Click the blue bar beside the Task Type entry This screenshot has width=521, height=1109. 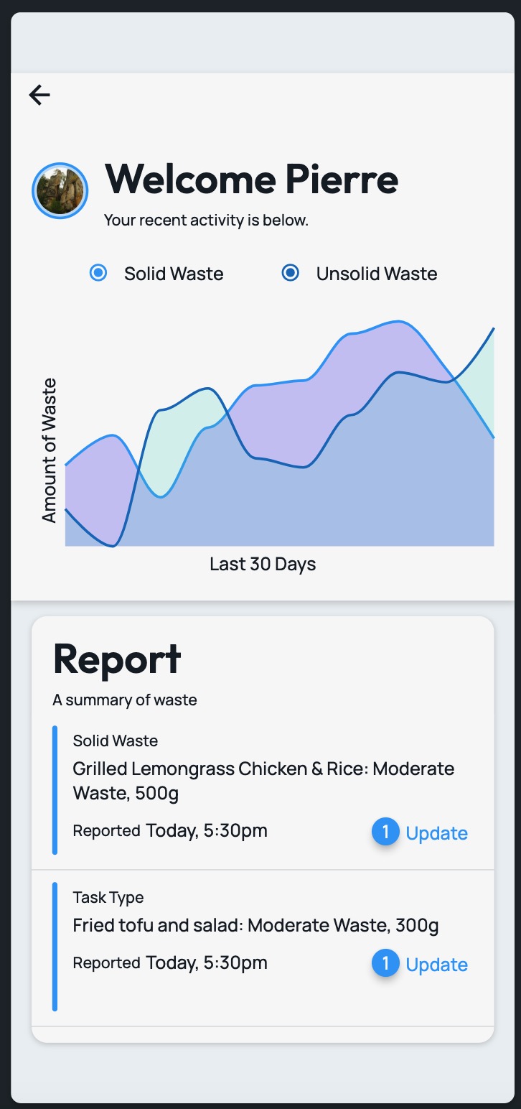click(55, 947)
